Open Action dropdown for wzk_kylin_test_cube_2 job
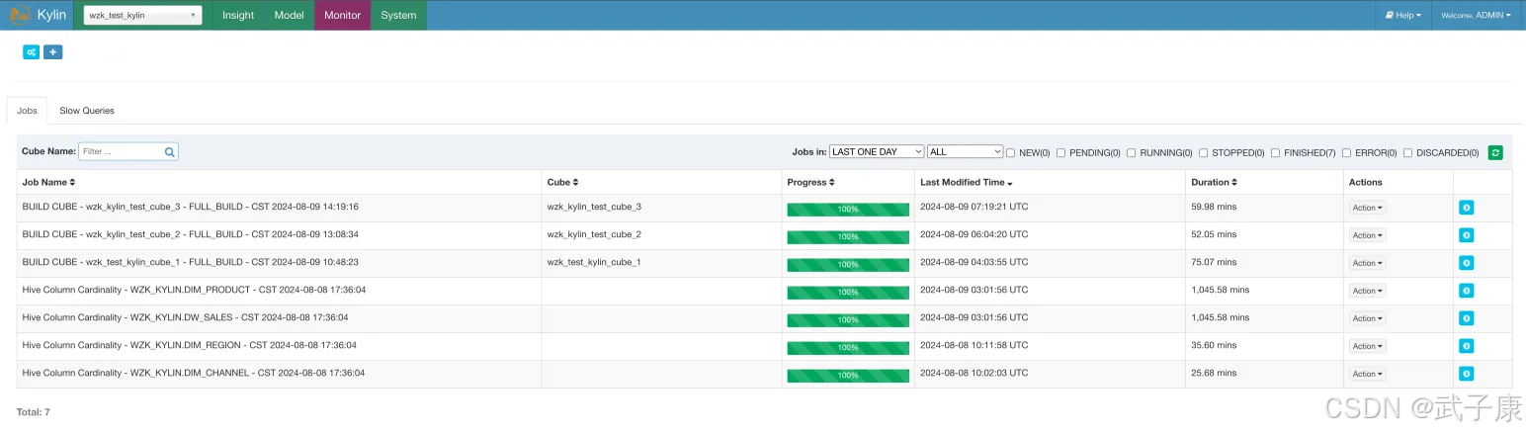The height and width of the screenshot is (434, 1526). [x=1368, y=235]
